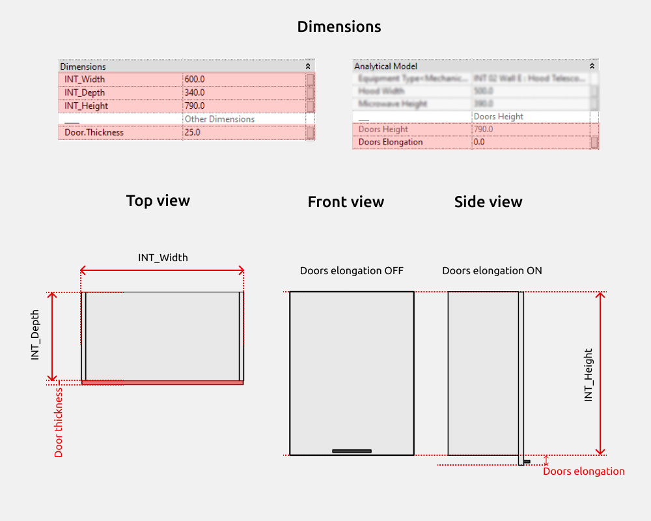Click the associate button beside INT_Width
This screenshot has height=521, width=651.
point(311,79)
